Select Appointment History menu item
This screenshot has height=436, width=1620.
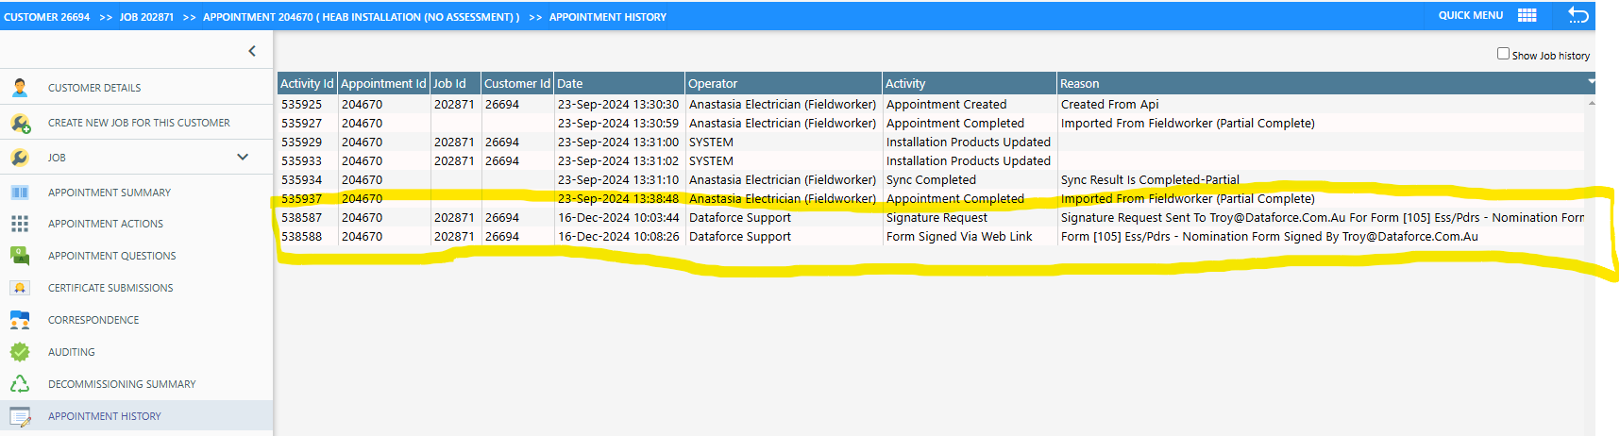[x=105, y=416]
